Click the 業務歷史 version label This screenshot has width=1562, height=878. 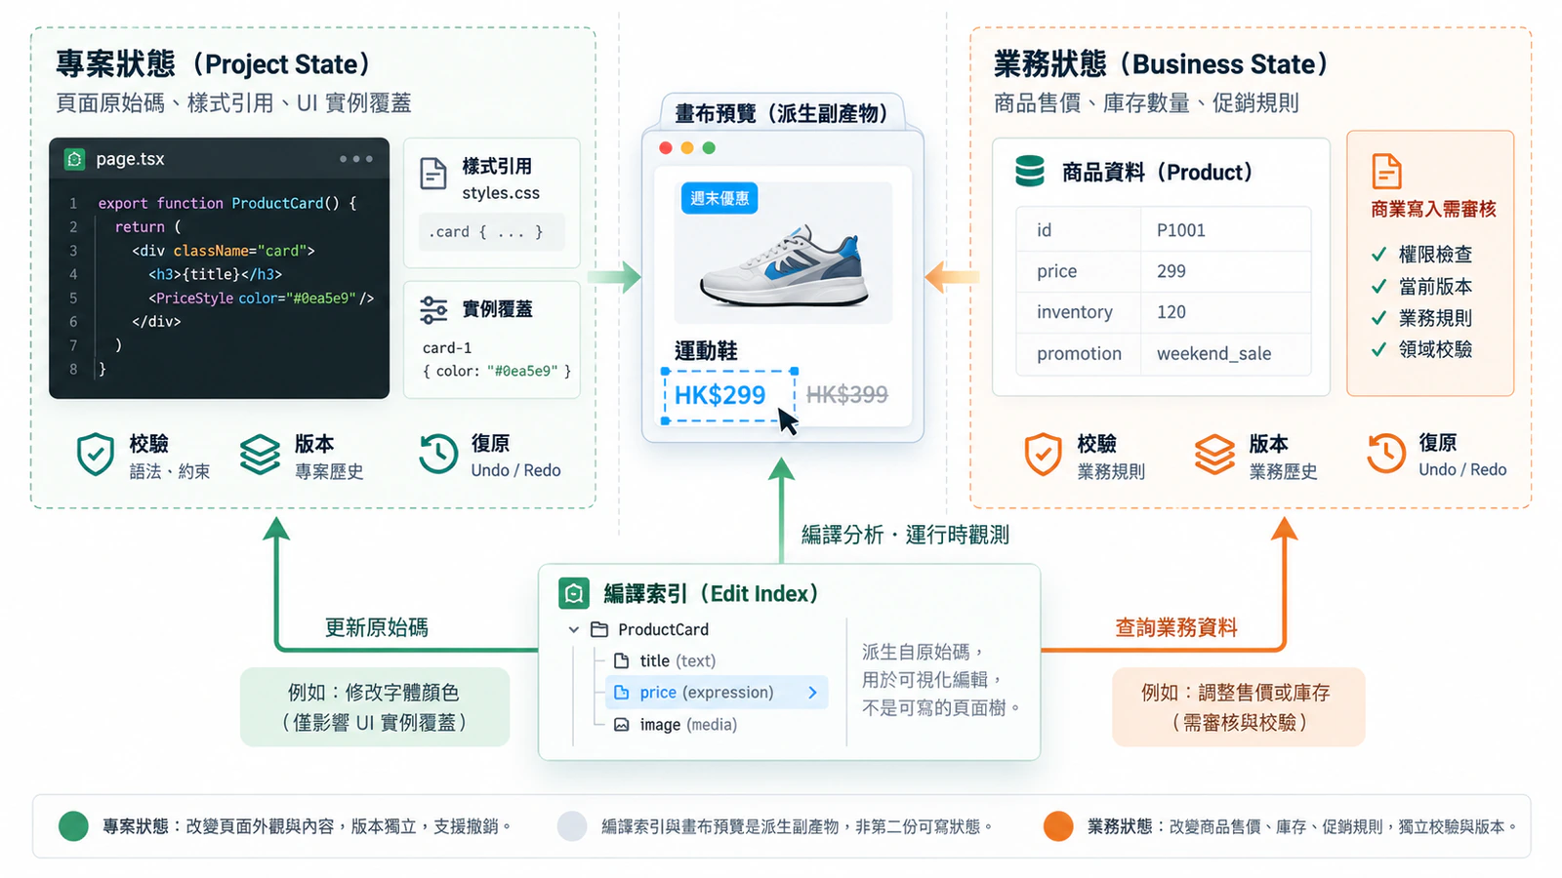[x=1283, y=472]
